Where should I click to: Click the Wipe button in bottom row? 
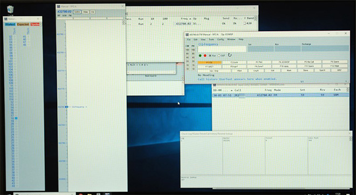click(239, 71)
